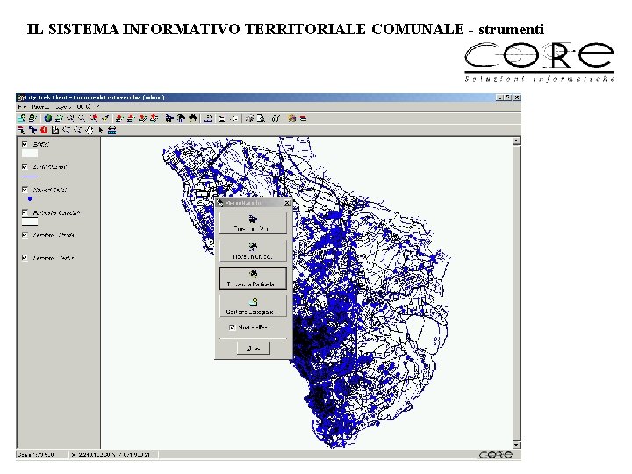Click the map icon on Gestione Cartografie button

click(253, 302)
